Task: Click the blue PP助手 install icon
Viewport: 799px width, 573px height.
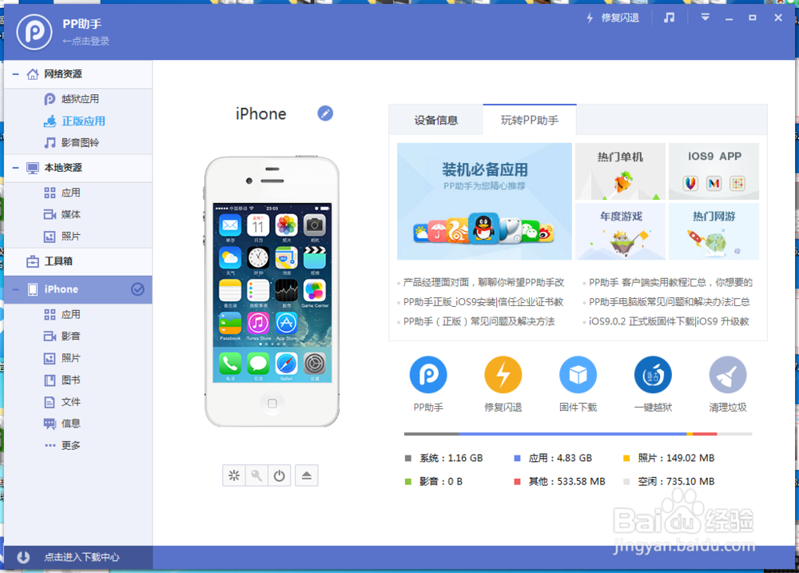Action: pyautogui.click(x=428, y=375)
